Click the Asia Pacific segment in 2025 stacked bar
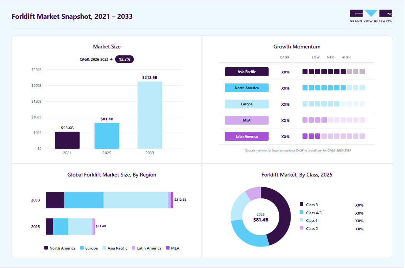Screen dimensions: 405x268 80,226
